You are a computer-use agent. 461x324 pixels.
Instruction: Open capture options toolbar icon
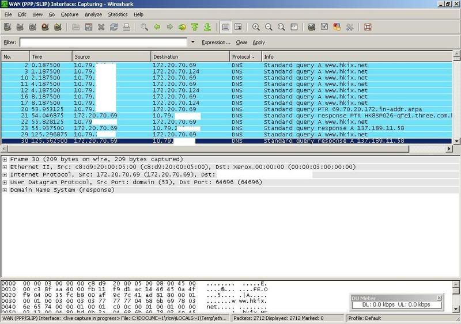(x=20, y=27)
